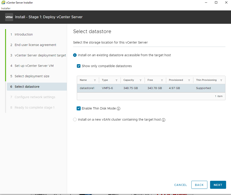231x195 pixels.
Task: Go to step 1 Introduction
Action: [x=24, y=34]
